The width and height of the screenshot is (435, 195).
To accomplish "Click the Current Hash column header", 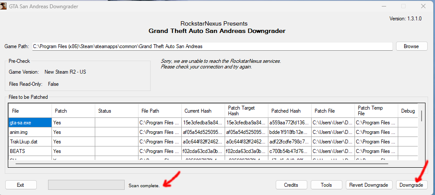I will point(203,111).
